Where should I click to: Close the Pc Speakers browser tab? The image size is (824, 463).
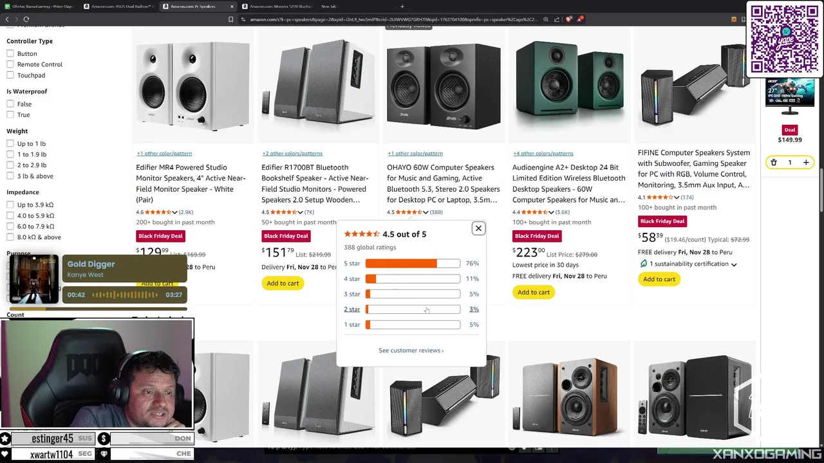[232, 6]
